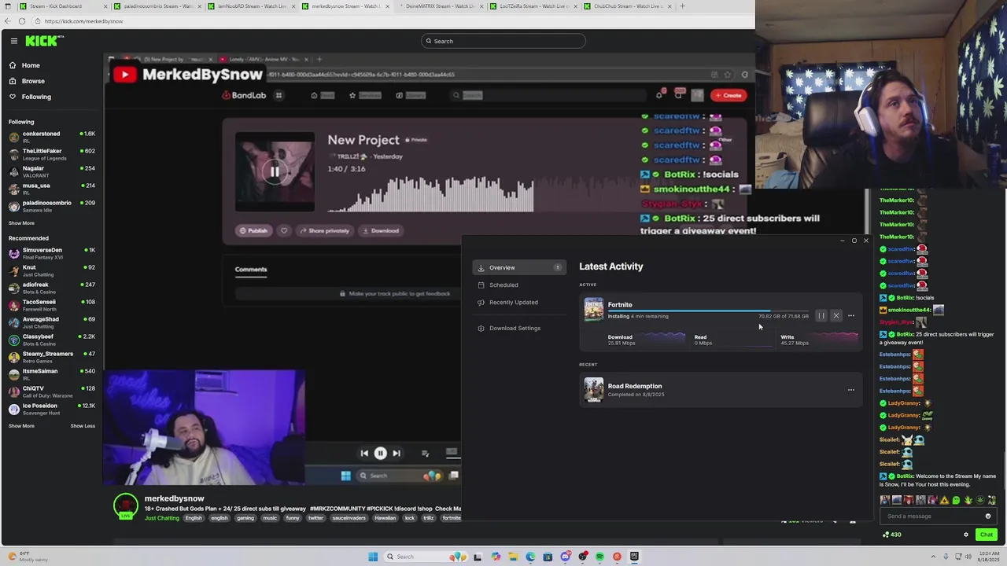Go to Home in Kick sidebar

point(31,65)
